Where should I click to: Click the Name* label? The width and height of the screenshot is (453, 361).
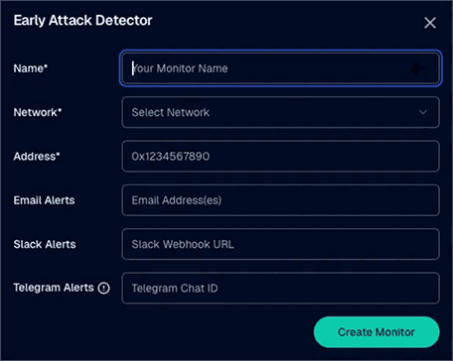pos(31,68)
